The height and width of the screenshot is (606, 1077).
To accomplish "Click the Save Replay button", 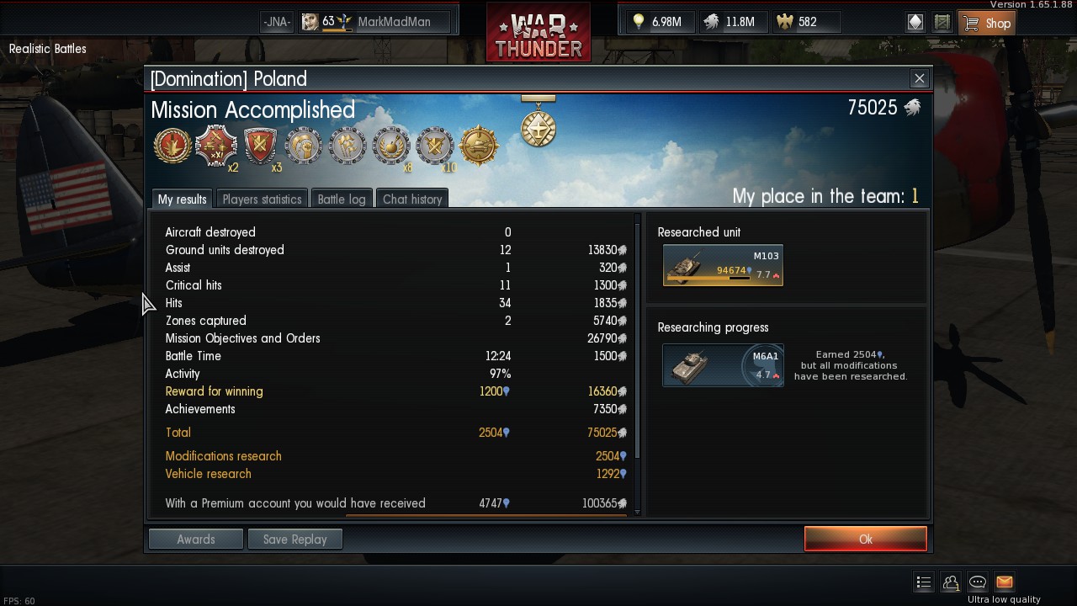I will pyautogui.click(x=294, y=540).
